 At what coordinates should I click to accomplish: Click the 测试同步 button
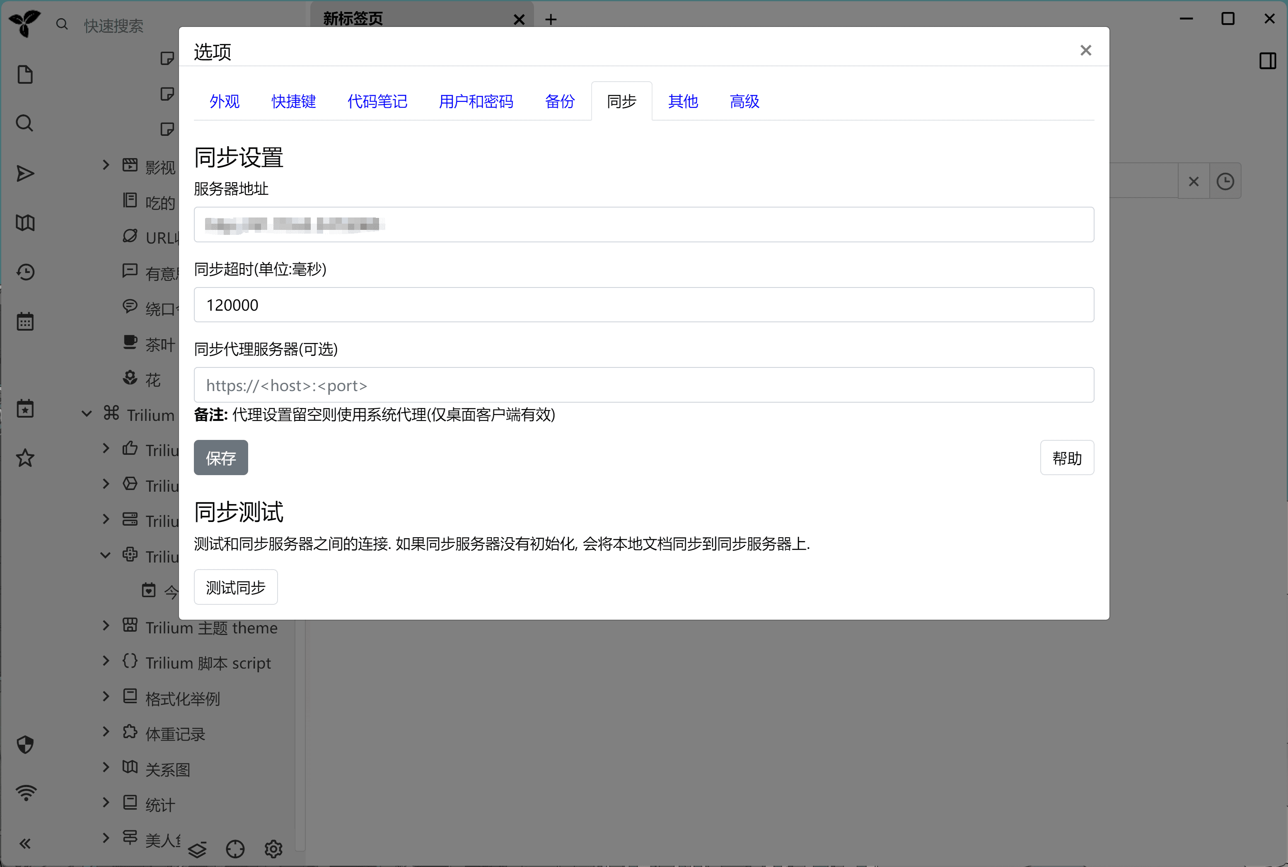click(x=236, y=587)
